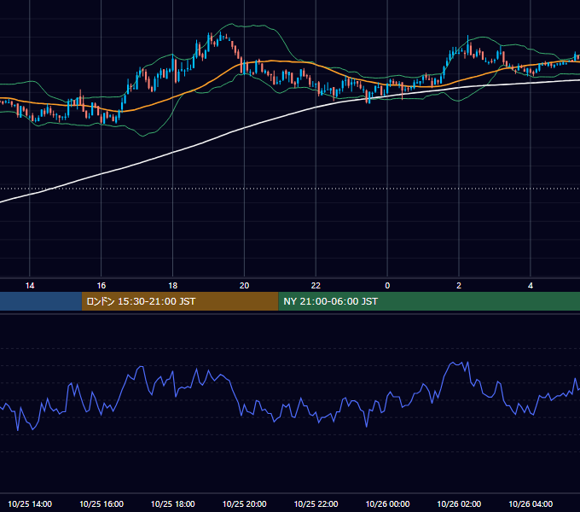
Task: Click the 22 hour axis label
Action: [x=316, y=286]
